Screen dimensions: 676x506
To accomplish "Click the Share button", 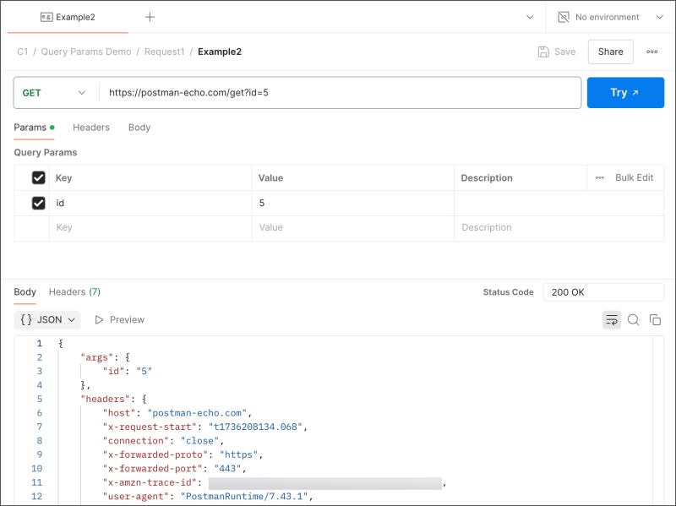I will pyautogui.click(x=610, y=52).
